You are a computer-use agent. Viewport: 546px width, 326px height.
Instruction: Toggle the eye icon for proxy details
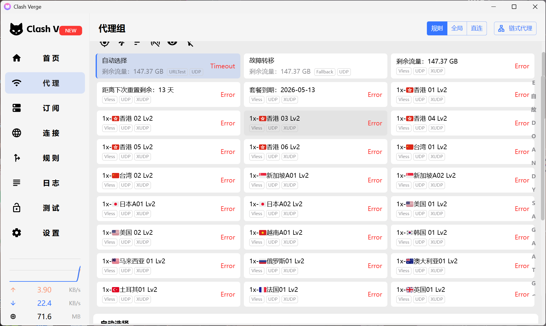click(172, 42)
